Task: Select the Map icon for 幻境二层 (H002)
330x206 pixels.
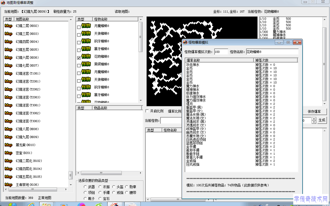Action: click(9, 26)
